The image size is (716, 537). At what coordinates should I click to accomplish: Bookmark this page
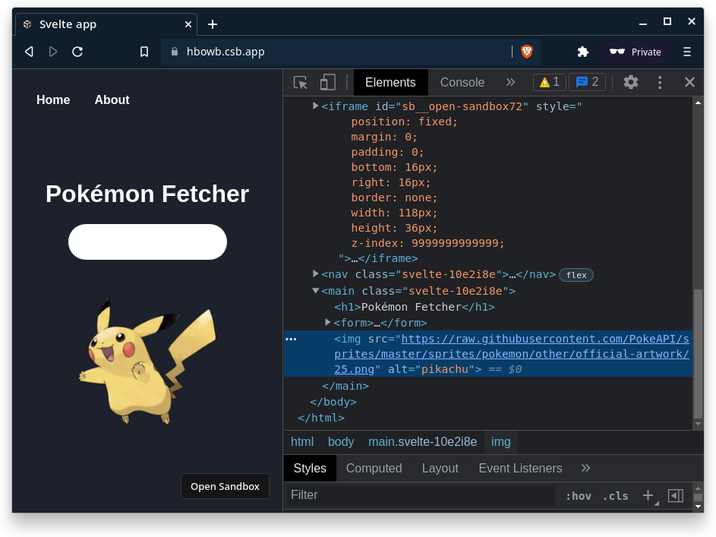pyautogui.click(x=144, y=52)
